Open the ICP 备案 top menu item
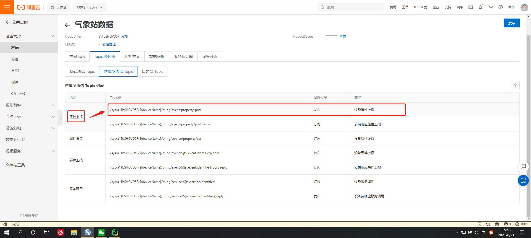531x238 pixels. (x=420, y=7)
